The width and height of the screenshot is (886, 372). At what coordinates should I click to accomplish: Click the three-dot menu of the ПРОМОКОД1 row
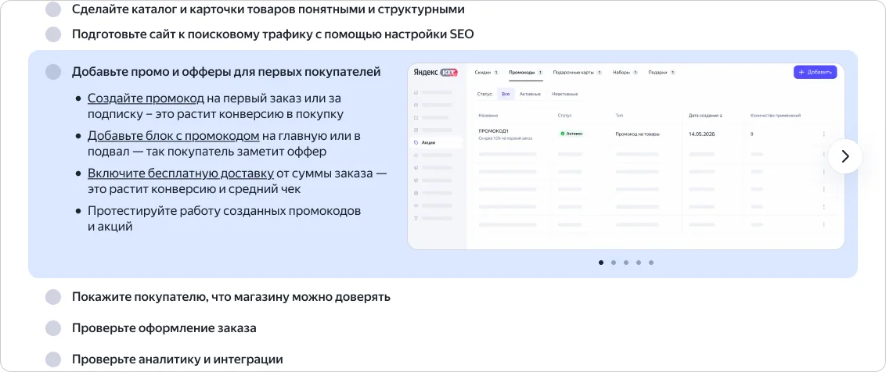[824, 134]
